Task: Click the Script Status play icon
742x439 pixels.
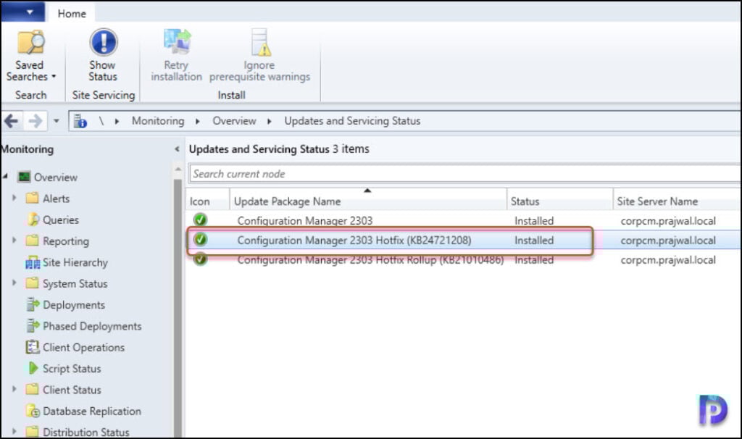Action: tap(33, 368)
